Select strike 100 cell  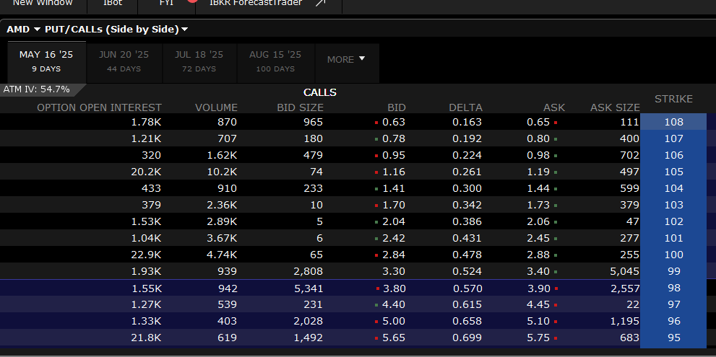(673, 255)
